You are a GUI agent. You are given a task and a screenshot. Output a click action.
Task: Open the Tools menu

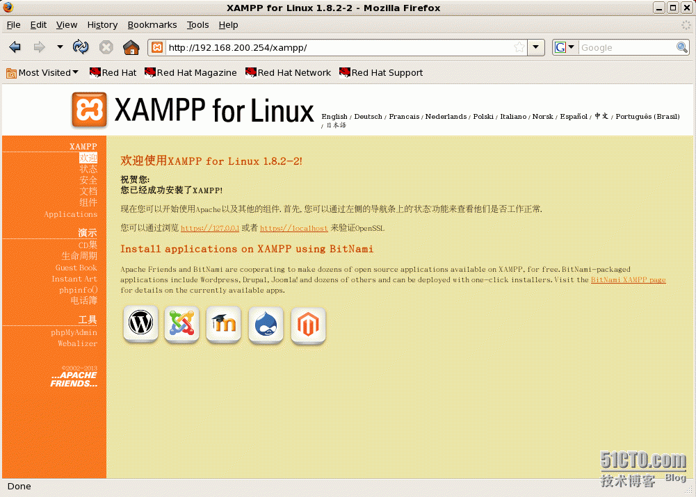[x=197, y=25]
